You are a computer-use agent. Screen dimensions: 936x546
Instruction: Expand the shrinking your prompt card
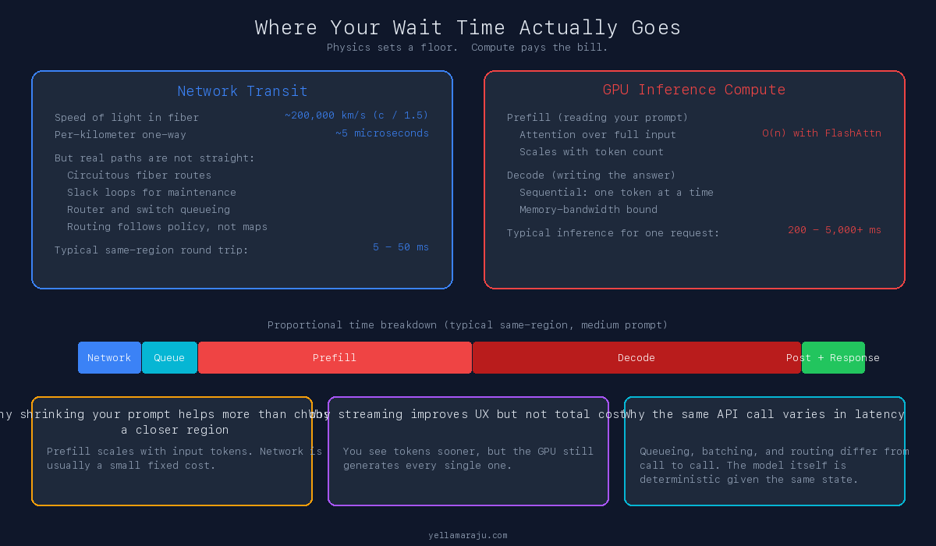(x=172, y=451)
